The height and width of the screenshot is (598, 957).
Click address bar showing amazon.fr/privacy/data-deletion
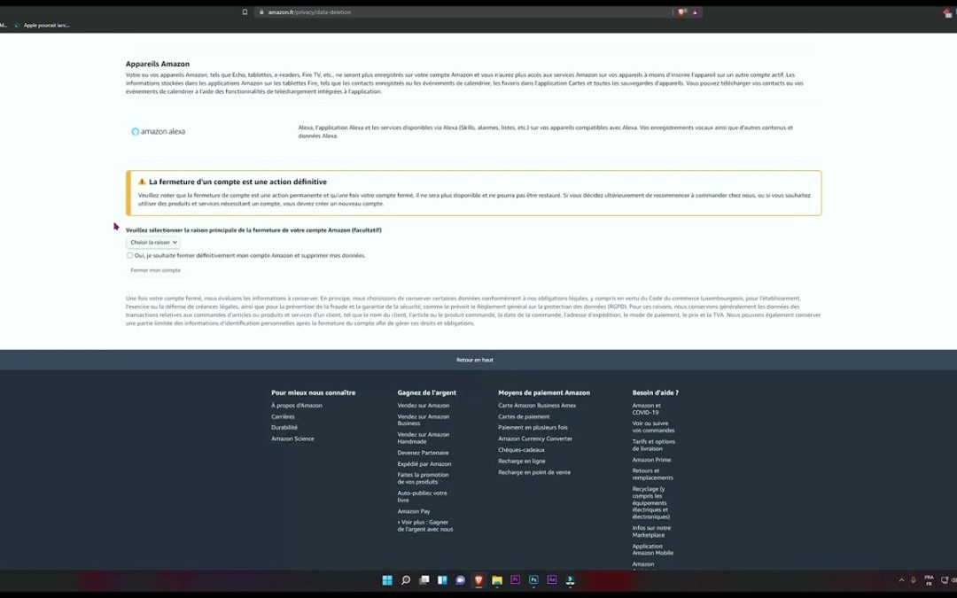463,12
